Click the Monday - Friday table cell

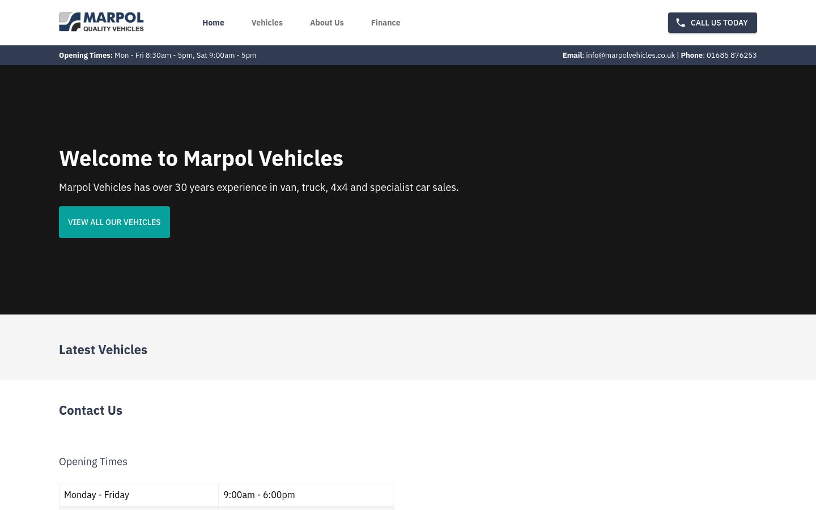pos(139,495)
